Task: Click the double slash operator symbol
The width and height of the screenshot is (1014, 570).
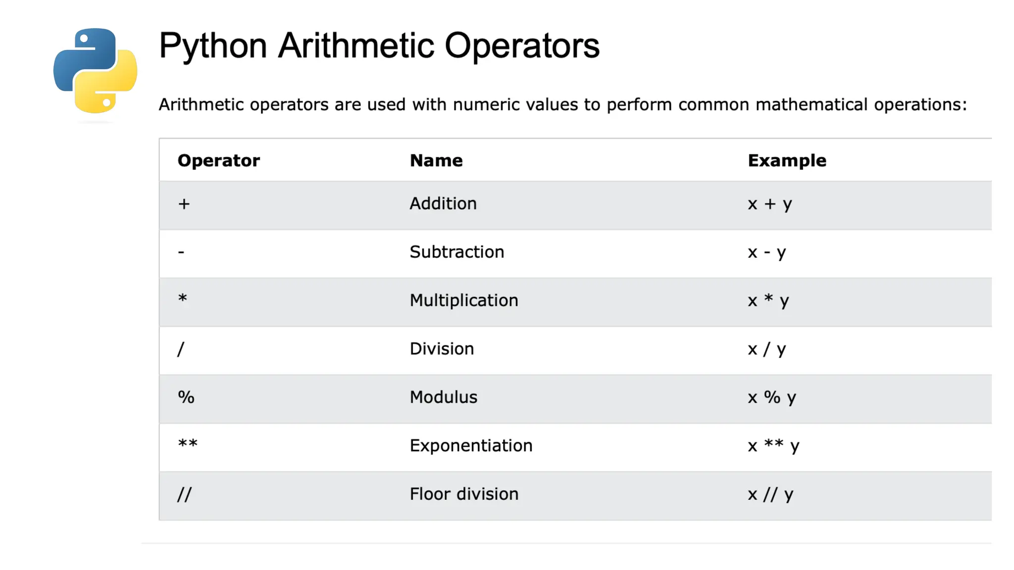Action: [x=184, y=494]
